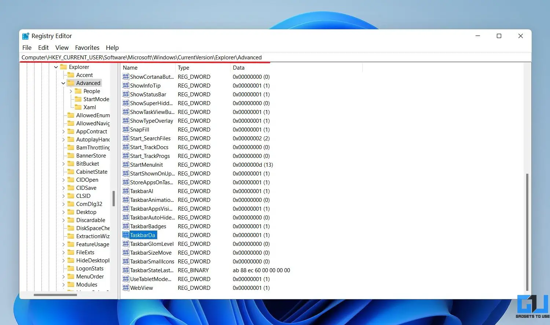The image size is (550, 325).
Task: Click the Modules folder icon
Action: tap(71, 284)
